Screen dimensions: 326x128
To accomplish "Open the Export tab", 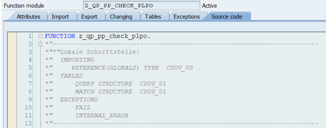I will coord(89,17).
